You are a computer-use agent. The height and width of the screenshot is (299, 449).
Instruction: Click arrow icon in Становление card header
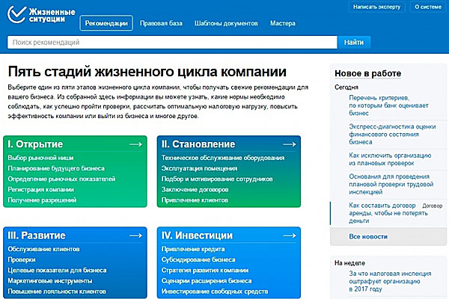click(x=287, y=144)
